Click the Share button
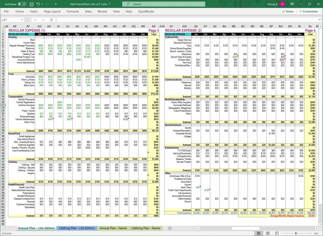 tap(287, 11)
